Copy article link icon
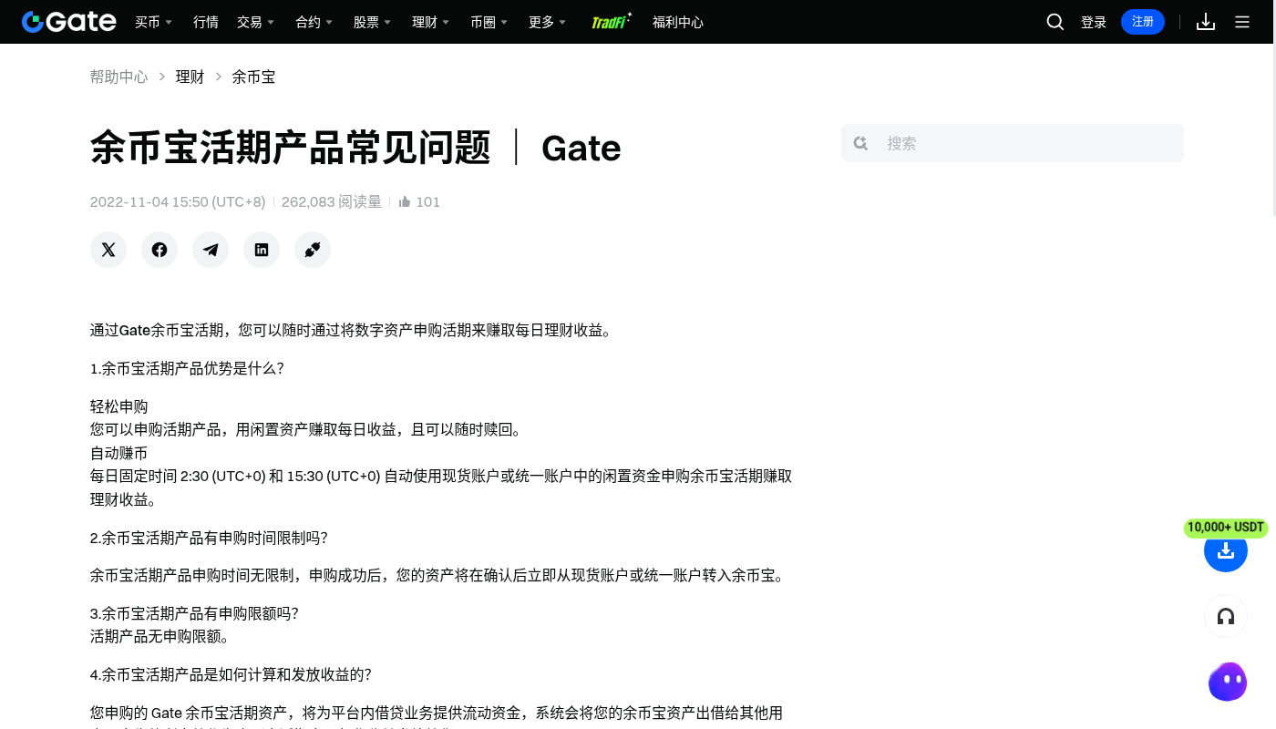Image resolution: width=1276 pixels, height=729 pixels. pos(313,250)
